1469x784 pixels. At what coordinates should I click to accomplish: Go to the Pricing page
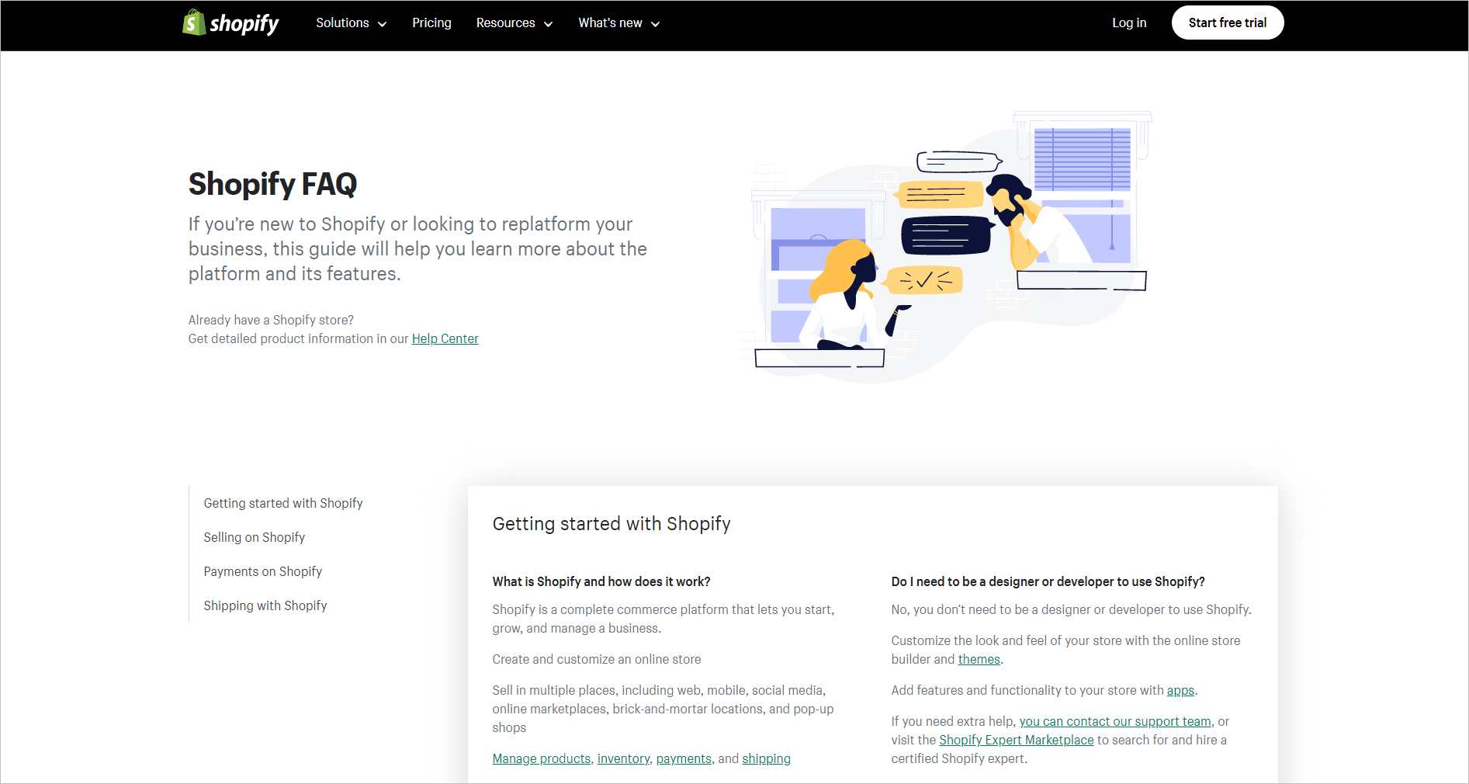pos(431,23)
